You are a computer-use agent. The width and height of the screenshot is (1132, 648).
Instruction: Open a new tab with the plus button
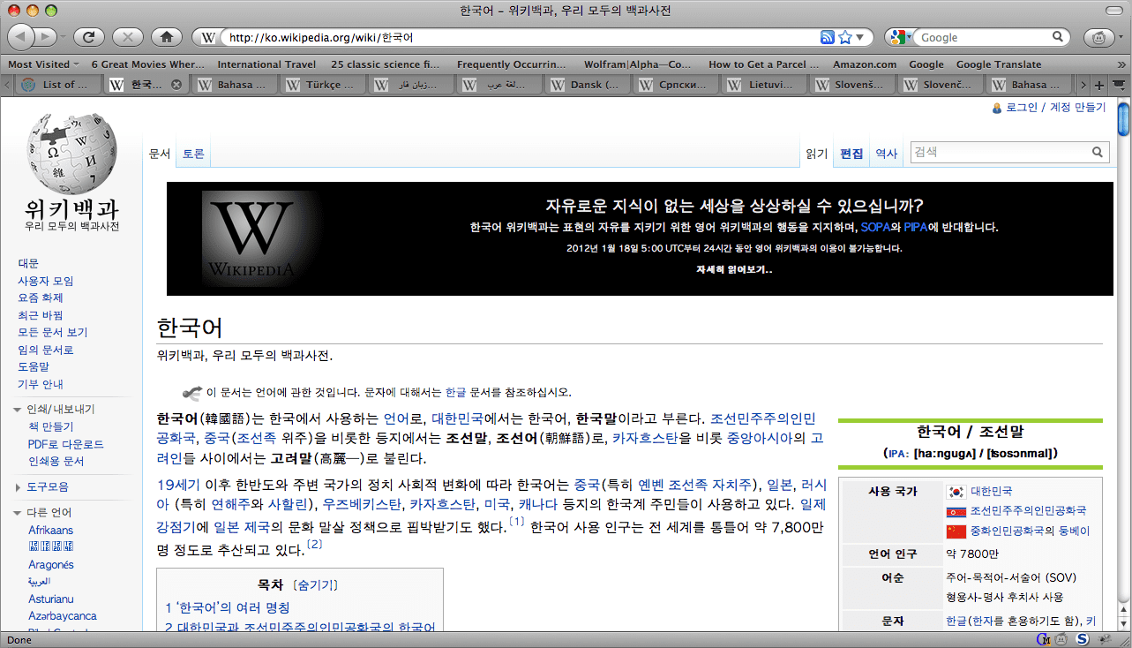[x=1098, y=85]
